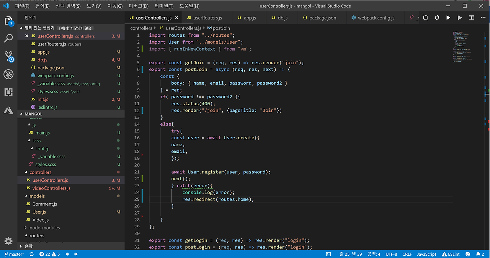Click the compare changes icon in editor toolbar

425,18
